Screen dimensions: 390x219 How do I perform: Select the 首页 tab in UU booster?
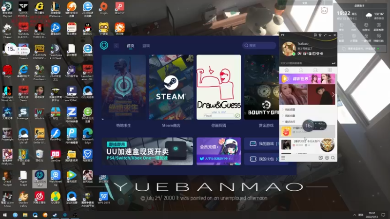130,46
